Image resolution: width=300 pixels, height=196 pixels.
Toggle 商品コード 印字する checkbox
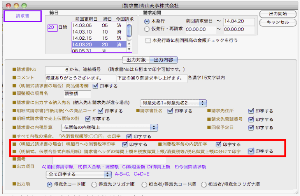[x=100, y=111]
